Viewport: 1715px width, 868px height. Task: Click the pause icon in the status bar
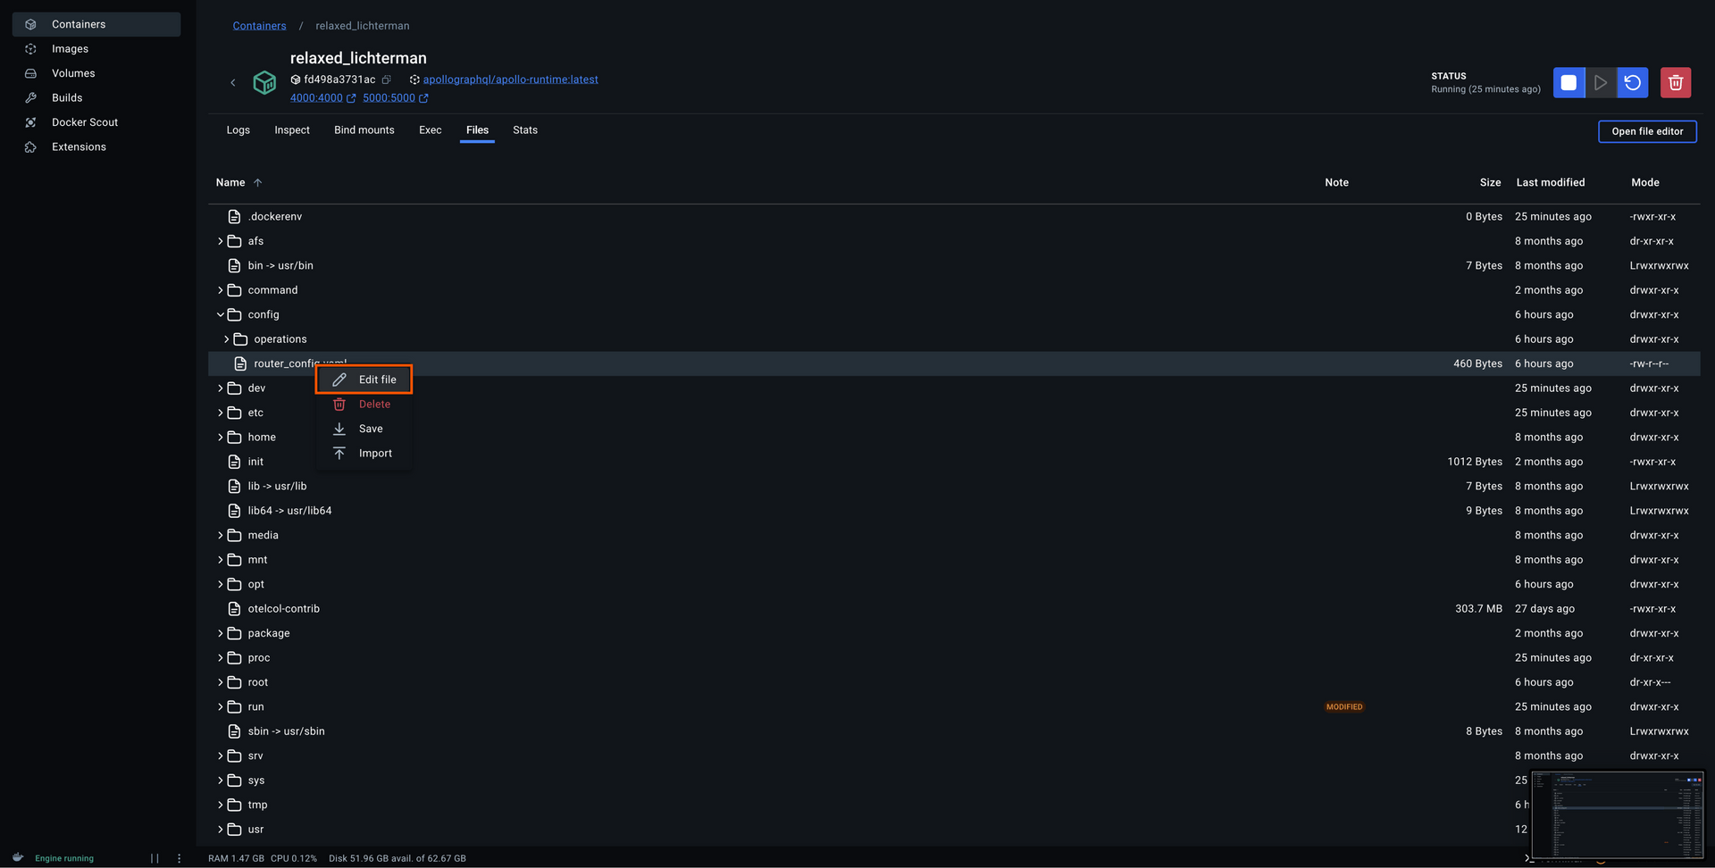(x=155, y=857)
